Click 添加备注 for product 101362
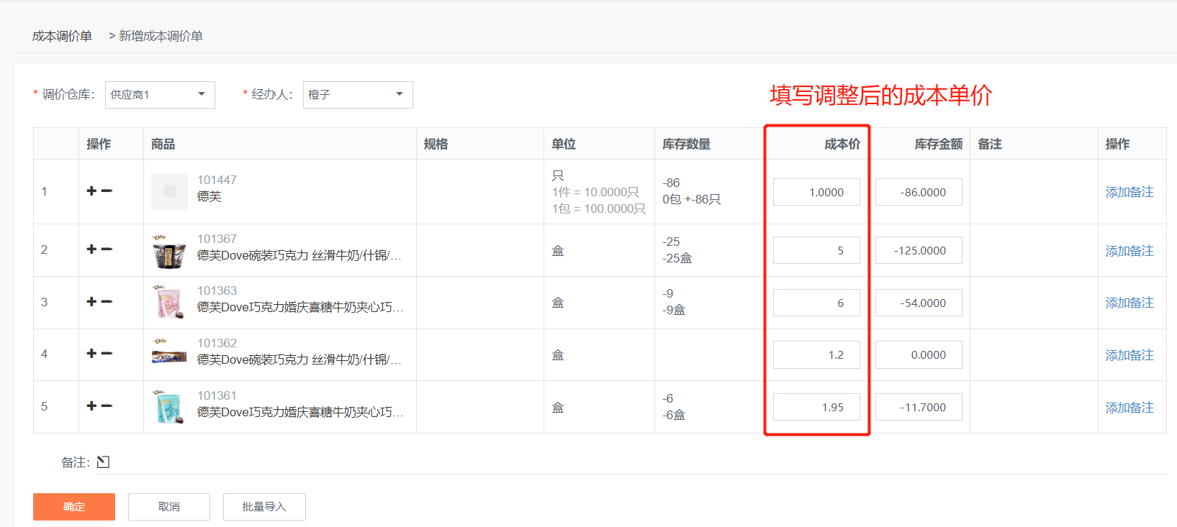 pyautogui.click(x=1129, y=355)
